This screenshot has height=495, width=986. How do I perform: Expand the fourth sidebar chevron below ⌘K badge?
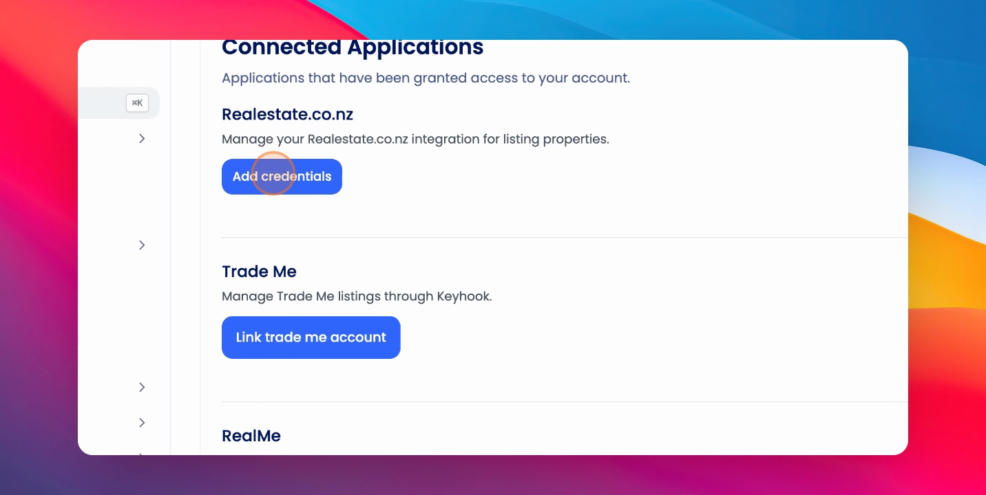pos(142,422)
